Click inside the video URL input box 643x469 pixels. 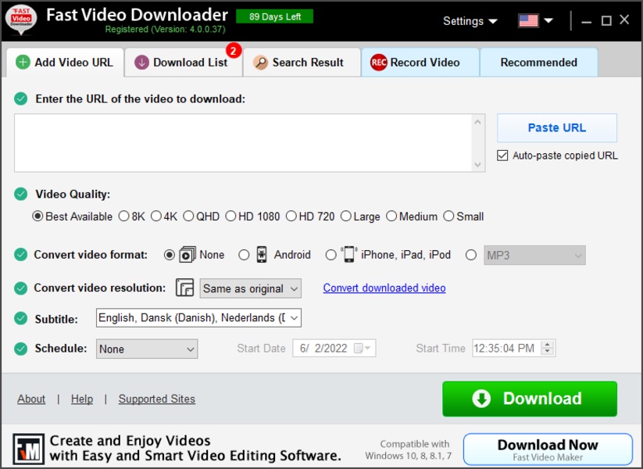click(242, 142)
